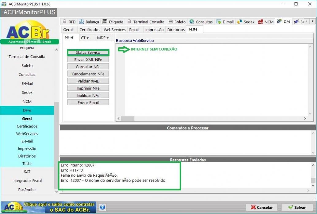
Task: Click Enviar XML NFe button
Action: click(88, 60)
